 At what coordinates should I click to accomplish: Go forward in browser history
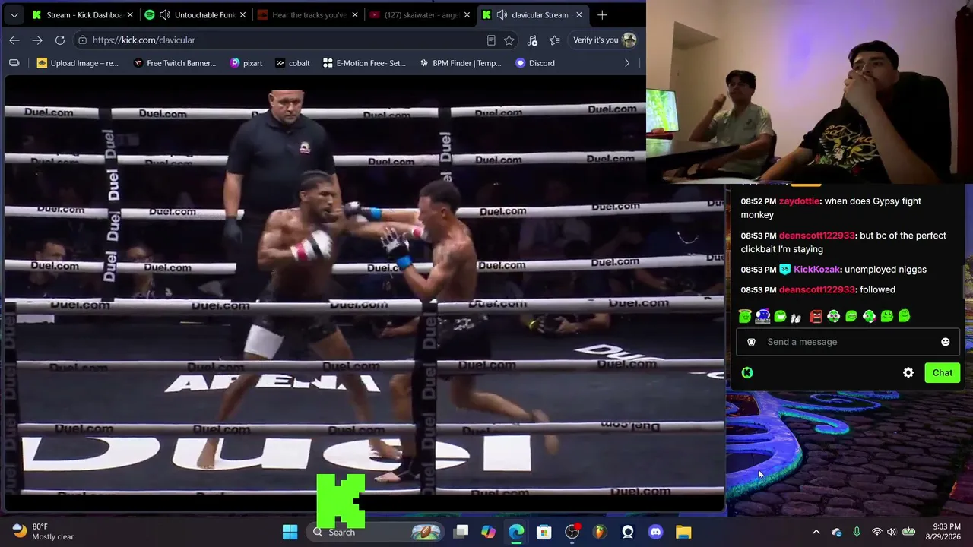point(37,40)
